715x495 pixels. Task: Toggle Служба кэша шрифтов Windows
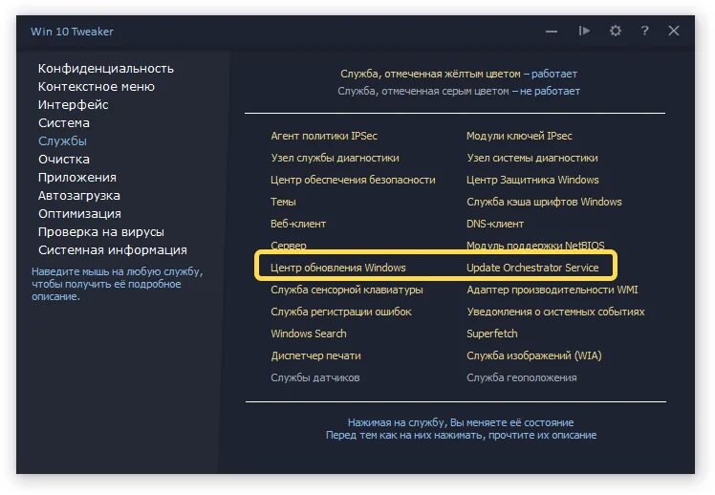click(544, 202)
